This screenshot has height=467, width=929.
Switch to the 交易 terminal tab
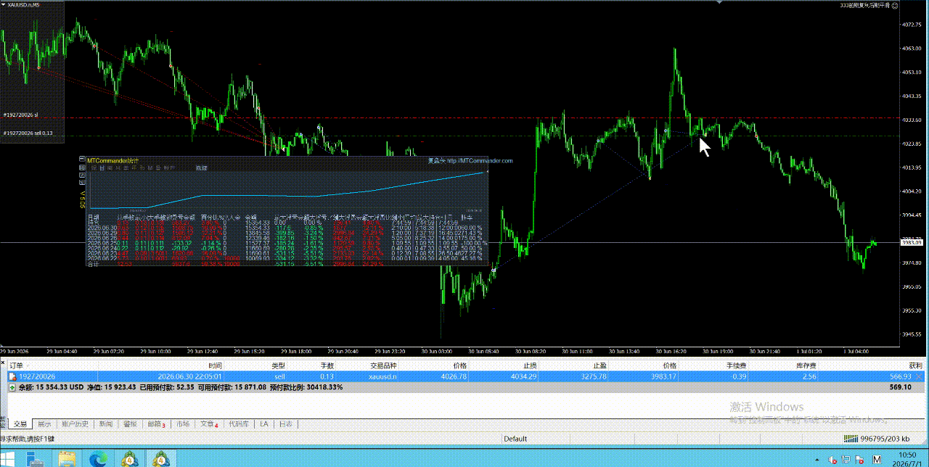(20, 423)
